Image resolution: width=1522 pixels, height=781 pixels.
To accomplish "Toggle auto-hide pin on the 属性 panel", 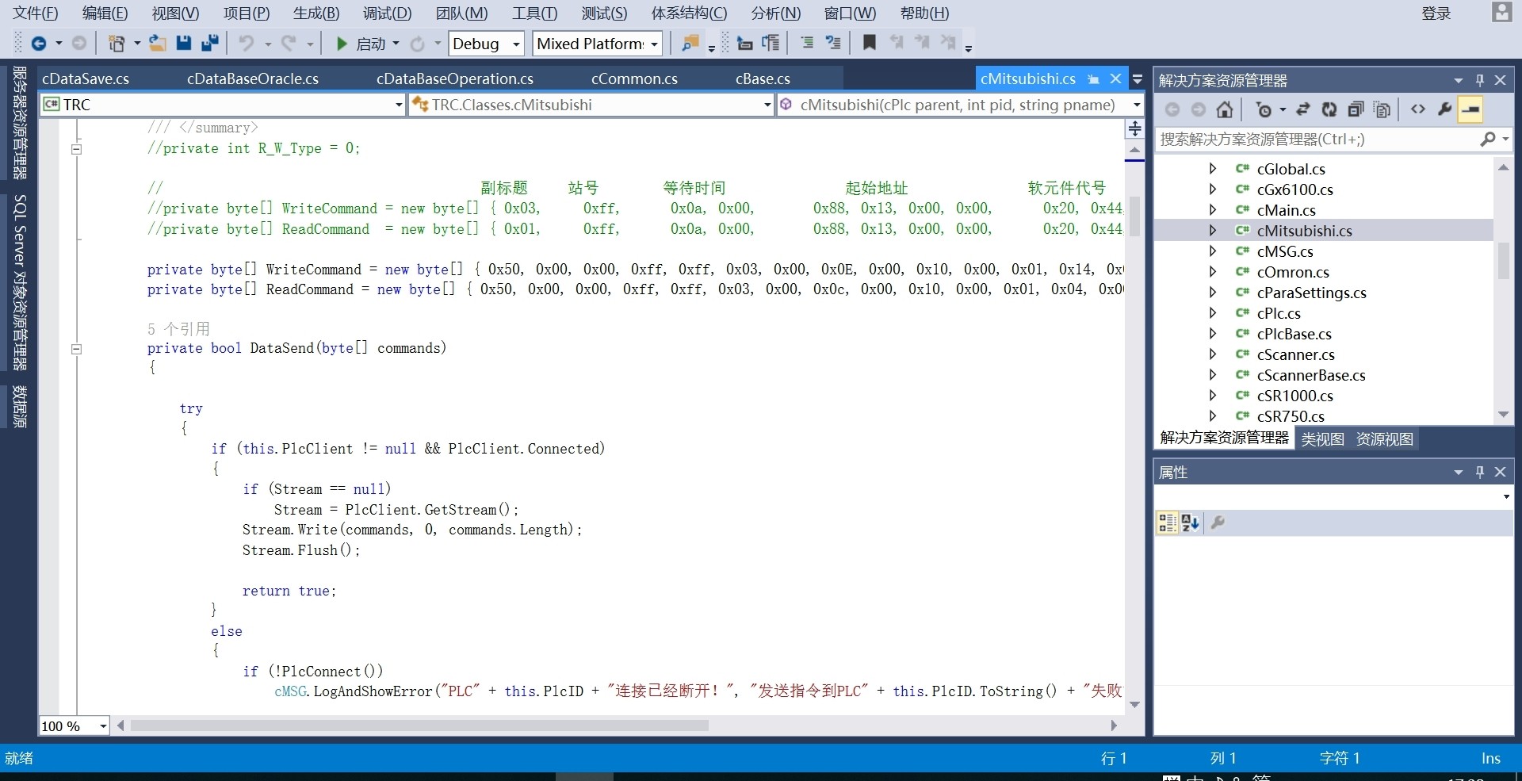I will 1479,472.
